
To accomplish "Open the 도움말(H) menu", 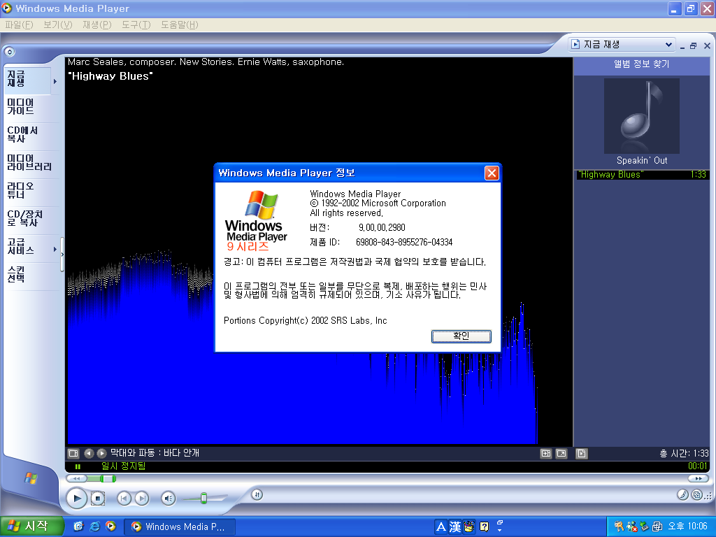I will 180,24.
